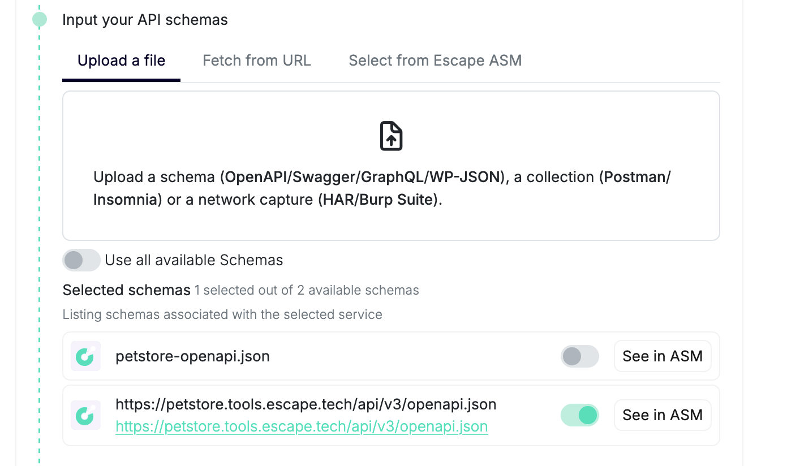Viewport: 800px width, 466px height.
Task: Click the file upload arrow icon
Action: pyautogui.click(x=391, y=136)
